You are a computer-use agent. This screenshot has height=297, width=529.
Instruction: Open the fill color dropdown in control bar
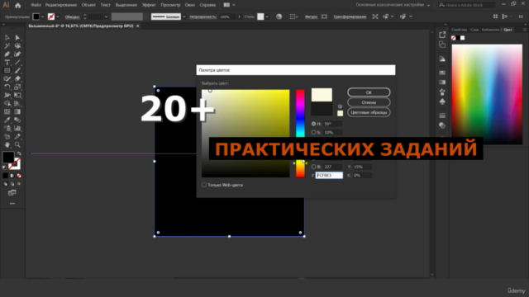(x=42, y=16)
